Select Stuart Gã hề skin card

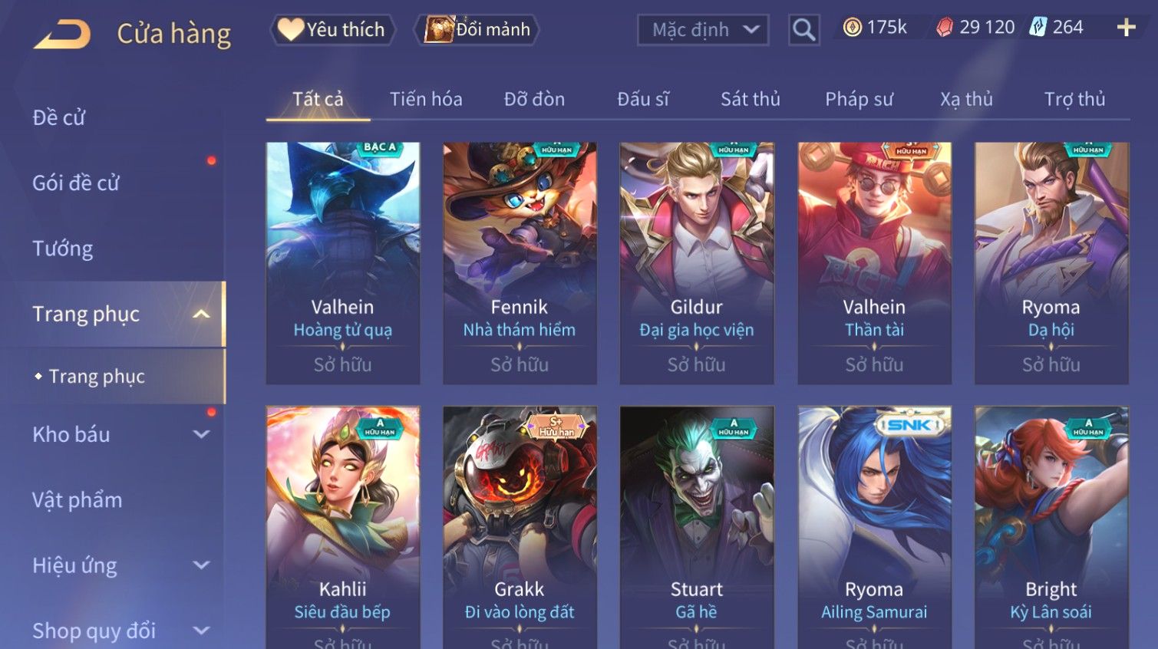696,528
